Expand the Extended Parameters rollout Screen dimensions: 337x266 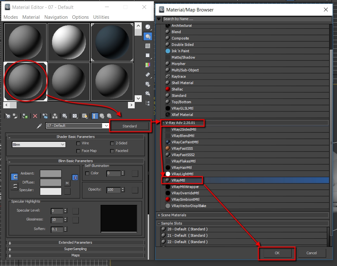75,242
